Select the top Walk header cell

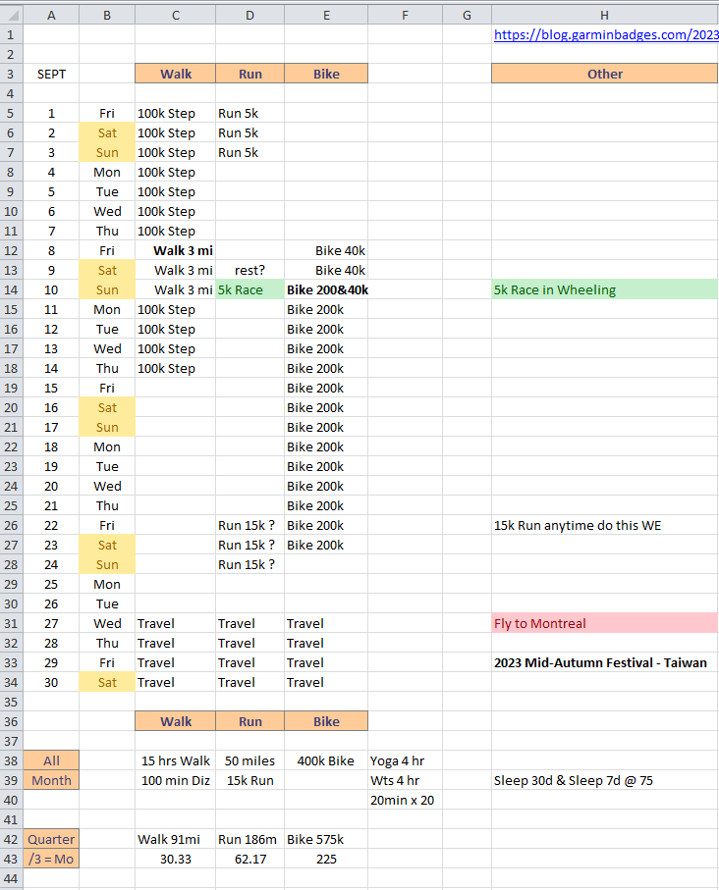[x=176, y=74]
